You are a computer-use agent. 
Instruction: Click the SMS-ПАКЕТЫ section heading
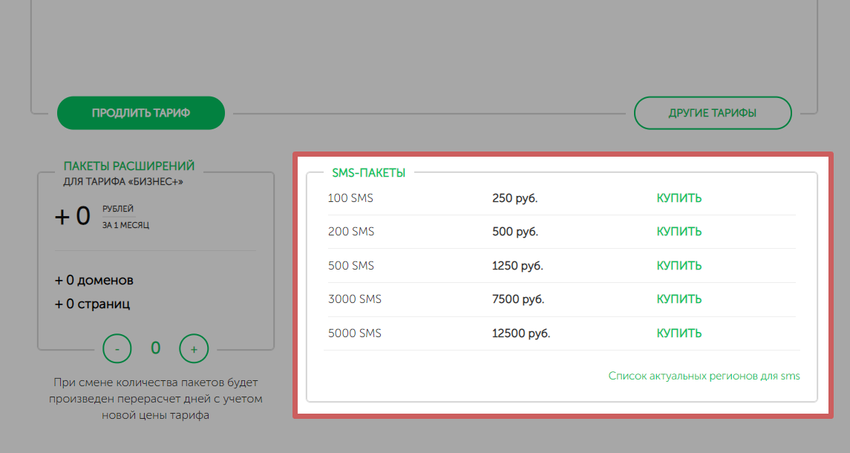pos(369,173)
